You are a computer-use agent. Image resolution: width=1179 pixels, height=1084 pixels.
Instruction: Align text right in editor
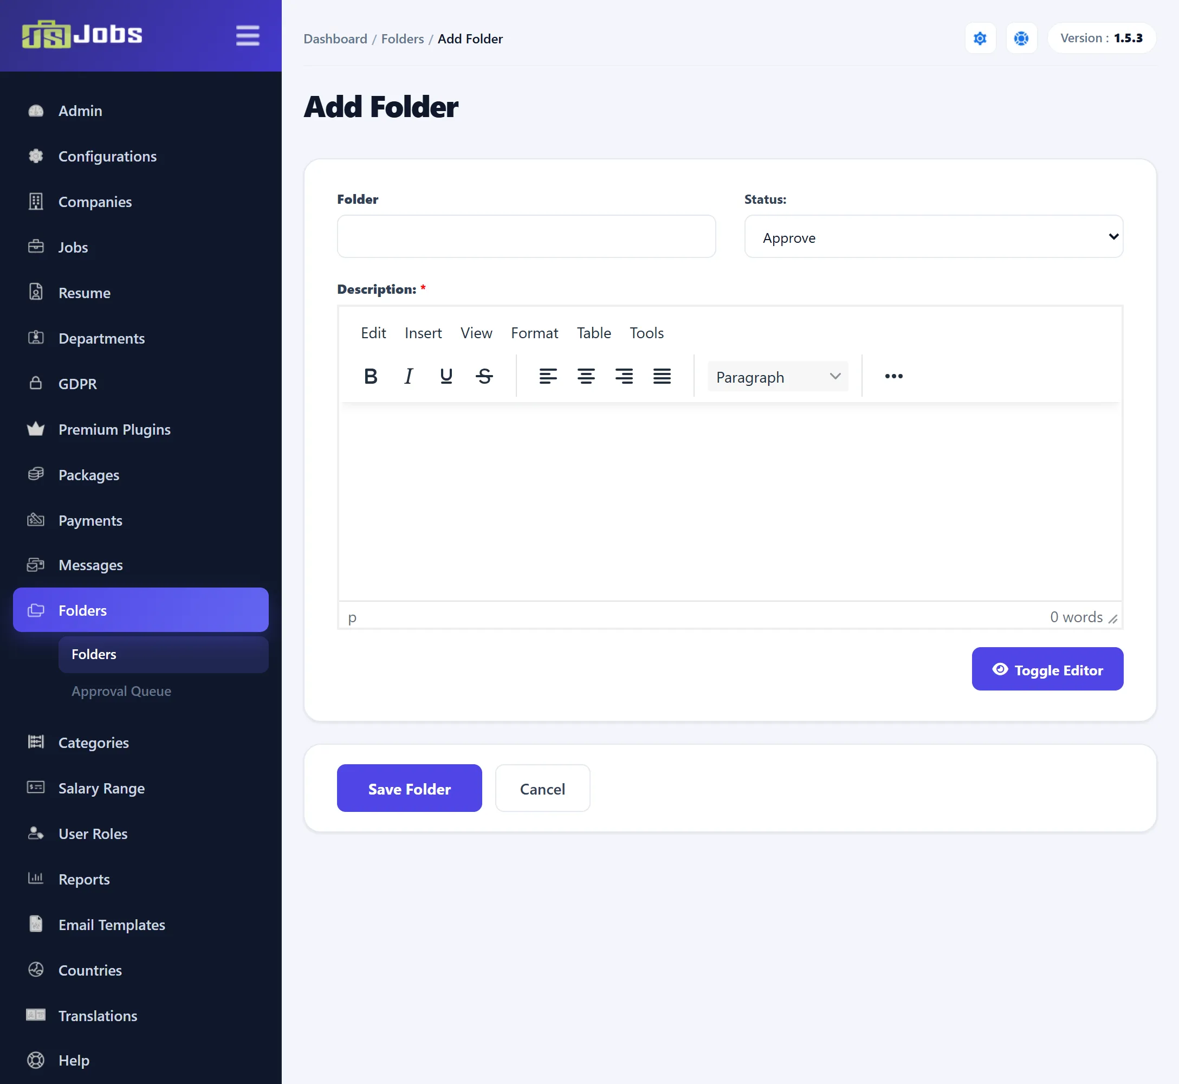click(624, 376)
